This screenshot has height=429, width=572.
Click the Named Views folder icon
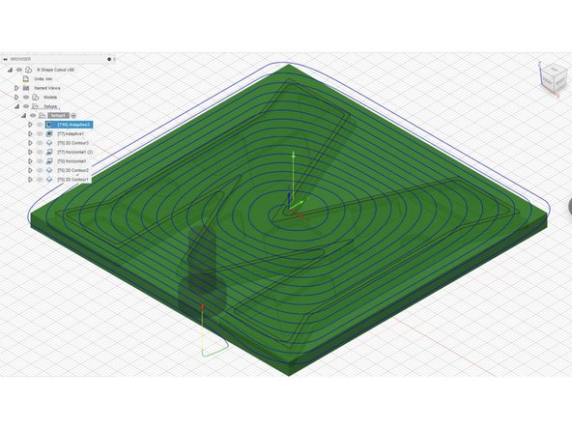tap(26, 88)
